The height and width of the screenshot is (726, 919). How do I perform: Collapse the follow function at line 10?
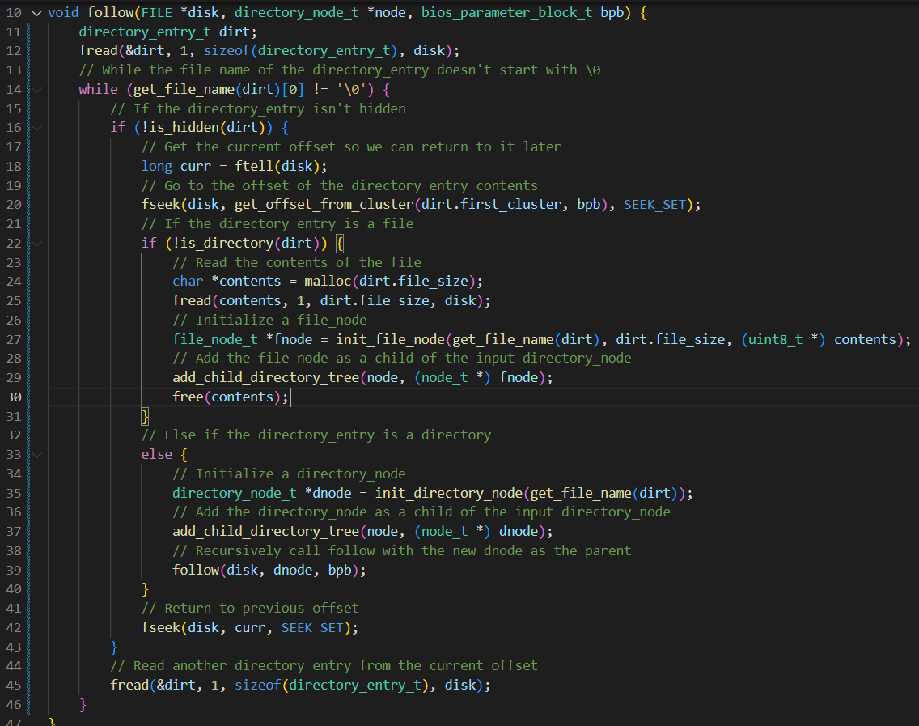(x=36, y=13)
